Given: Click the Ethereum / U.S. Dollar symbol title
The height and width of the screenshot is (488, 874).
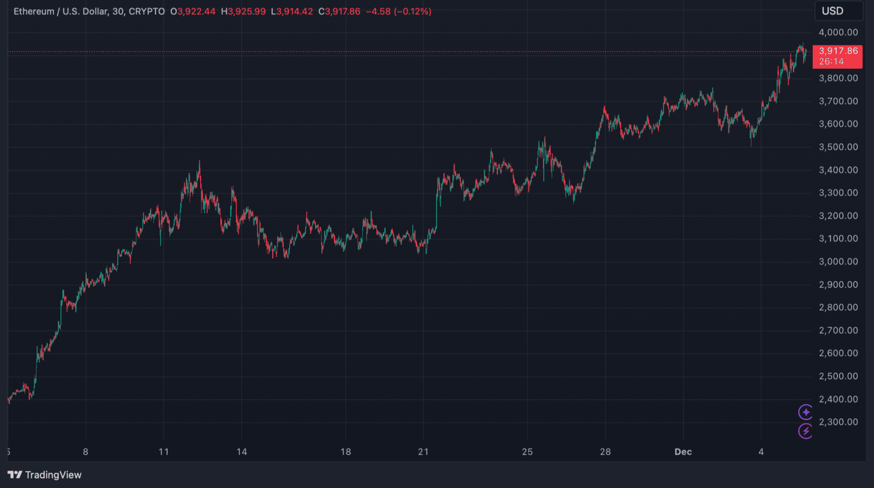Looking at the screenshot, I should point(61,12).
